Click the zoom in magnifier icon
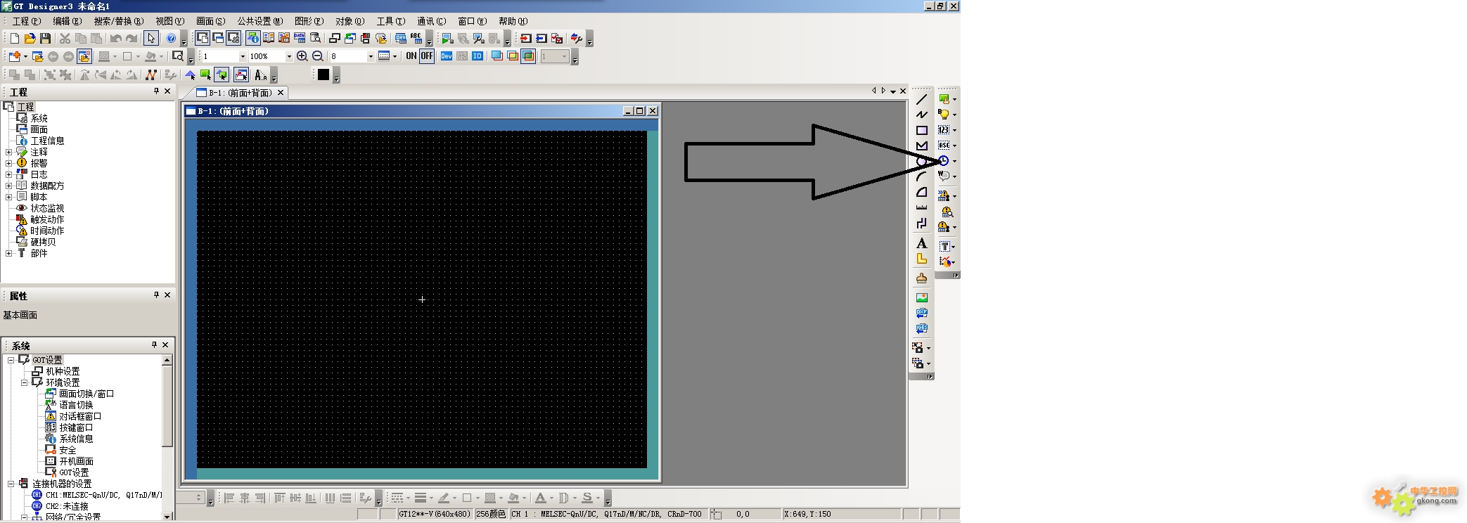 pyautogui.click(x=302, y=56)
